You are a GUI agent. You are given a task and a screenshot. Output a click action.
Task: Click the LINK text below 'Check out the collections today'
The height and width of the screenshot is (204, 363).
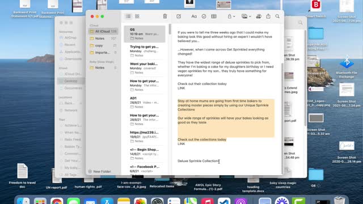pos(181,144)
